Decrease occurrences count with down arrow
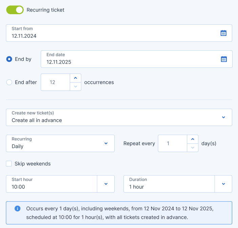 click(x=75, y=86)
